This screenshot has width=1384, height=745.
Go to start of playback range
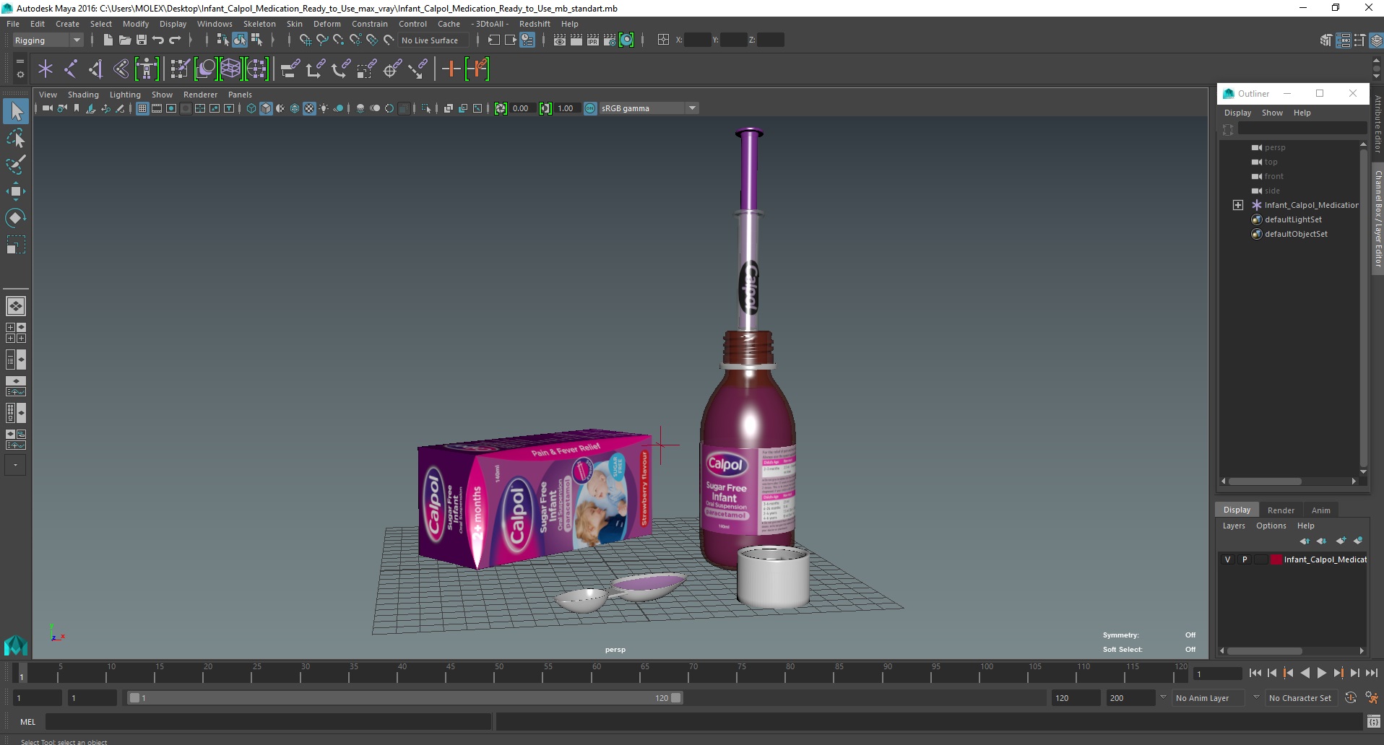pos(1255,673)
